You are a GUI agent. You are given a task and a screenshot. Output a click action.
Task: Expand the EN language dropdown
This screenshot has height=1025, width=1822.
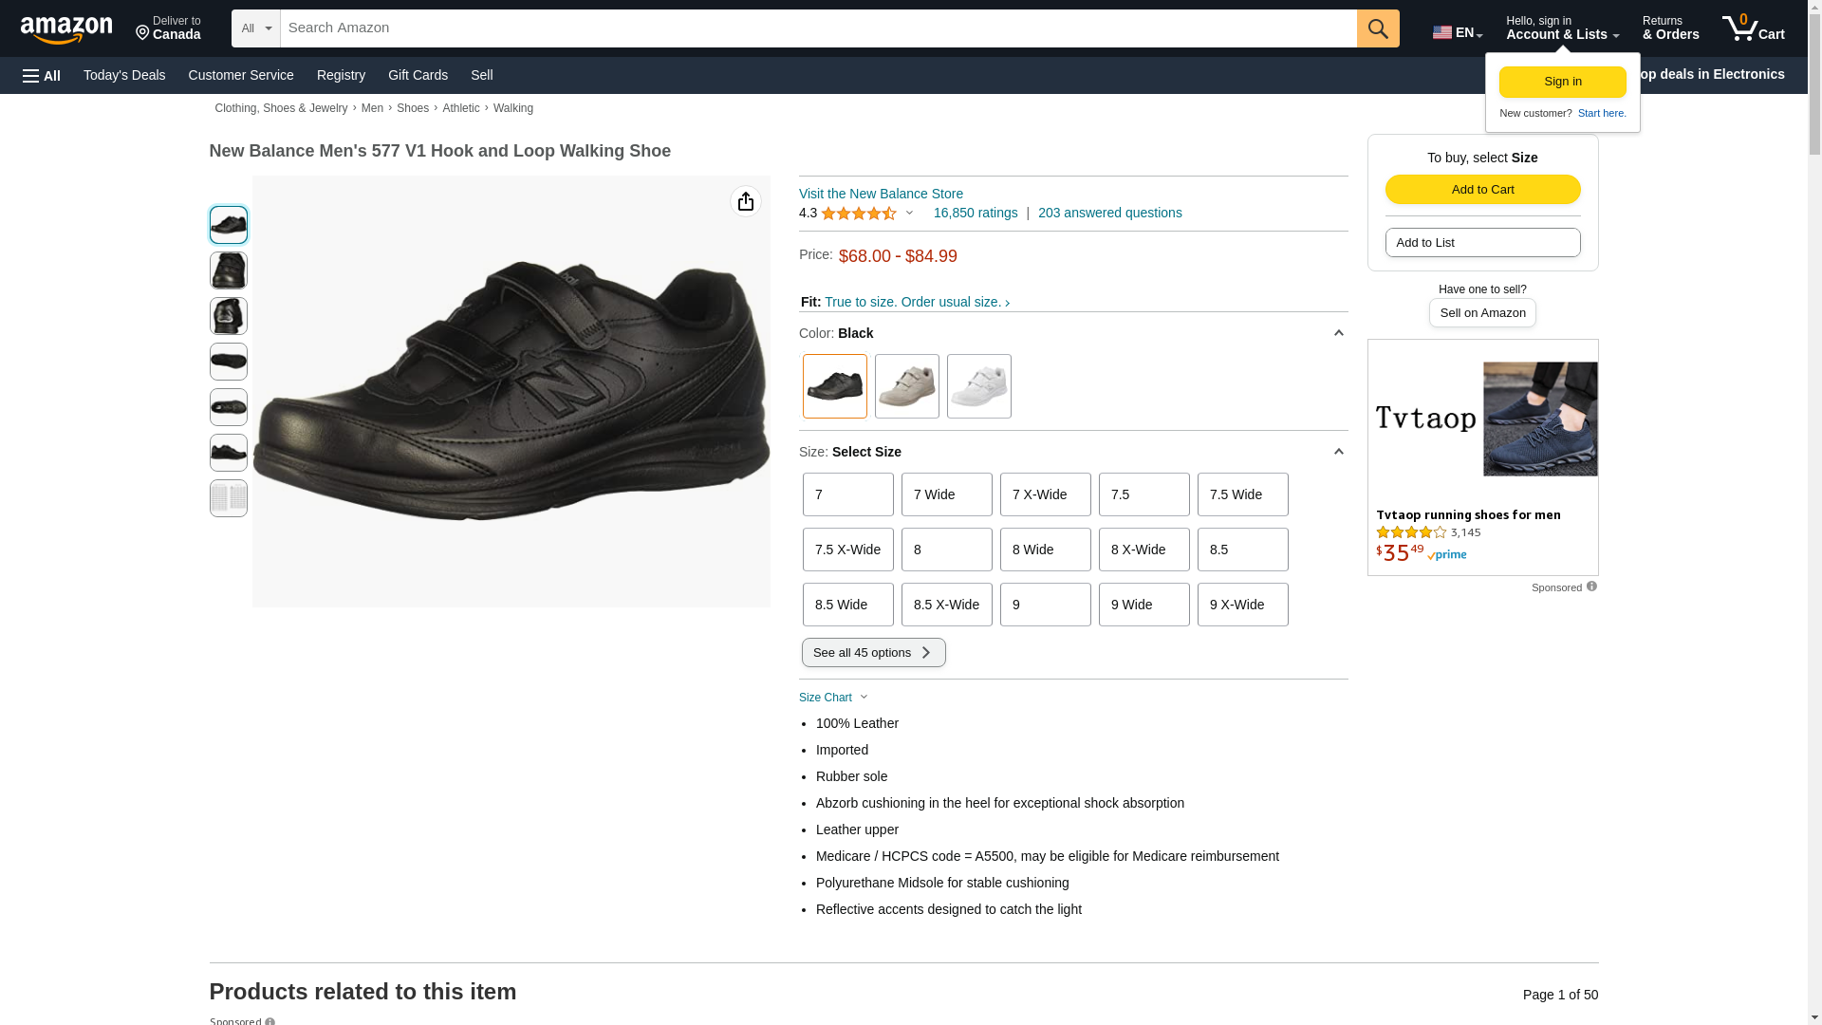[x=1457, y=32]
